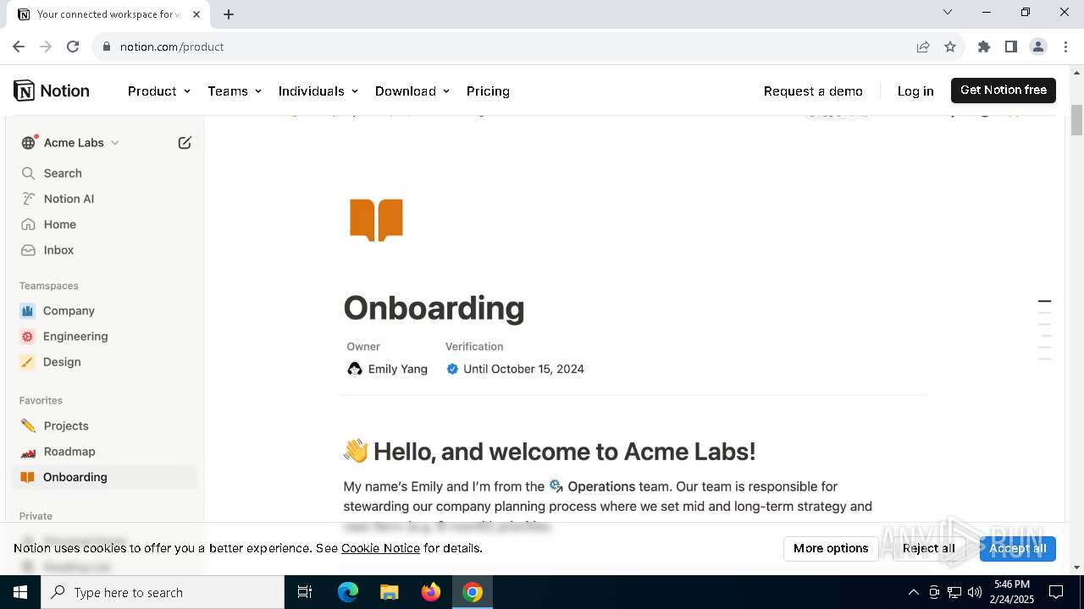The height and width of the screenshot is (609, 1084).
Task: Click the Operations team gear icon
Action: pyautogui.click(x=556, y=486)
